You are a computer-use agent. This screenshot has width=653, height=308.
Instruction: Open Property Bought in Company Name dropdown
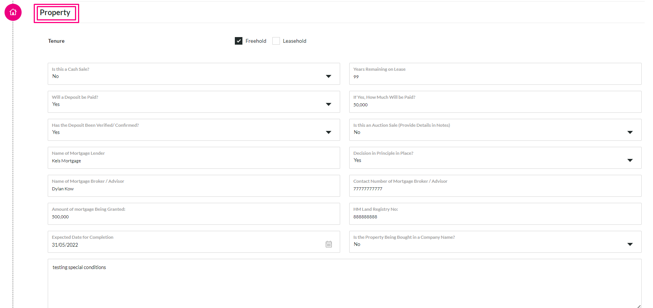click(630, 244)
